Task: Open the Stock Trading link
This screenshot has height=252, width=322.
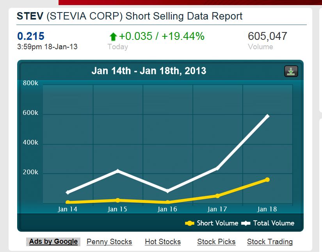Action: [x=270, y=242]
